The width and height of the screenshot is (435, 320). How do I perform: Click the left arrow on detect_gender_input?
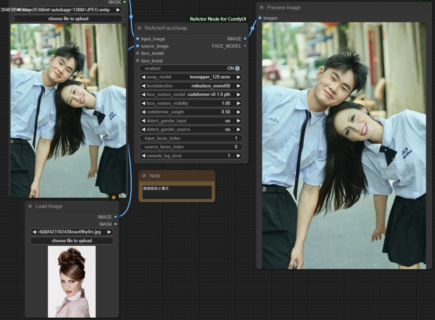pos(143,121)
